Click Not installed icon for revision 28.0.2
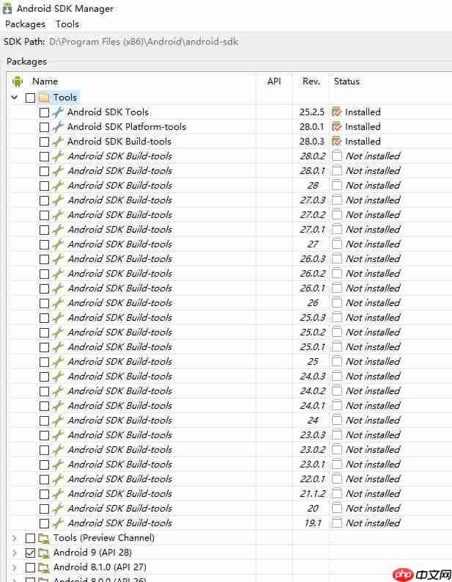Image resolution: width=452 pixels, height=582 pixels. tap(336, 156)
